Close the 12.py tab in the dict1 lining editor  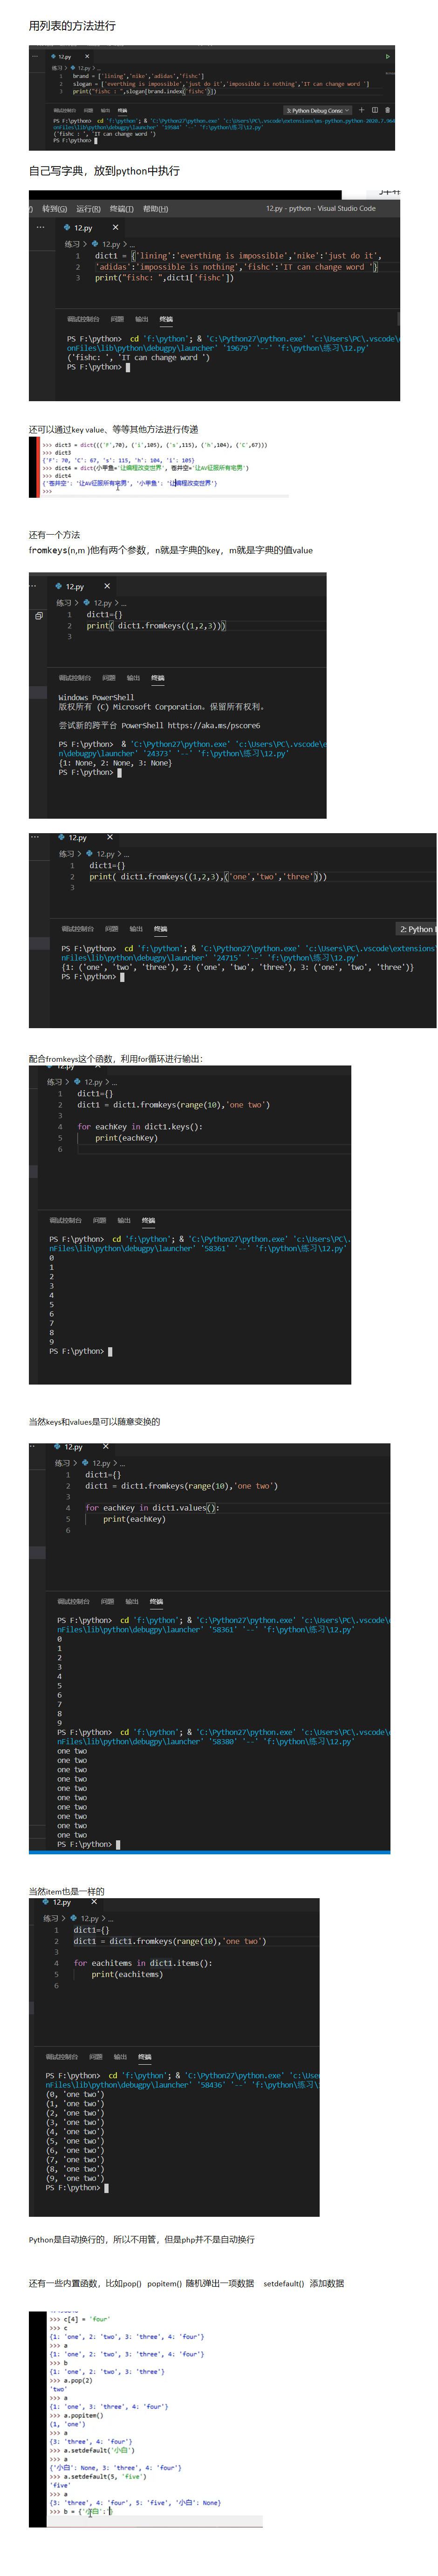click(115, 227)
